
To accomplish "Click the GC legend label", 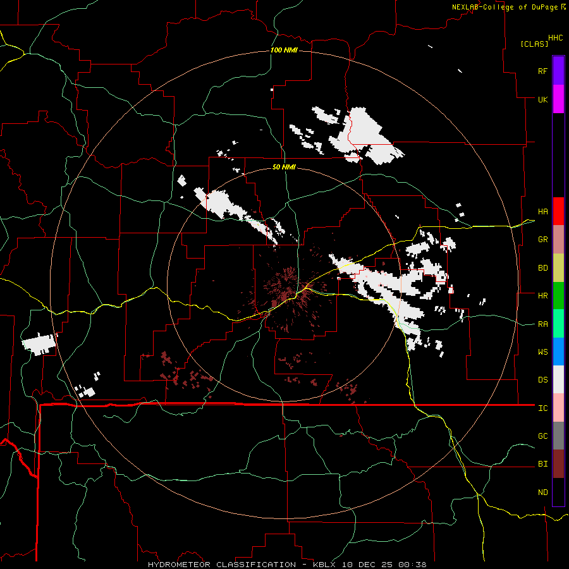I will 542,436.
